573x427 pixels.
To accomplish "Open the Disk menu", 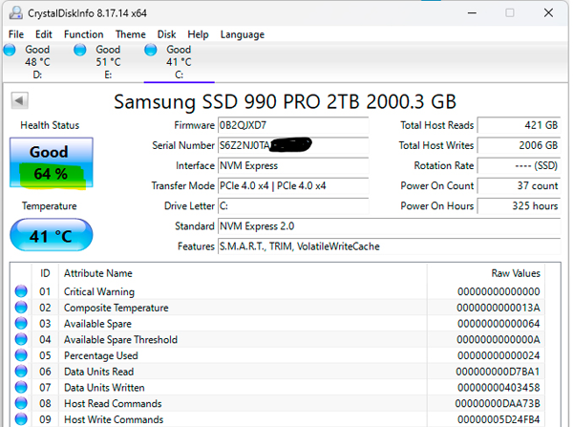I will (x=166, y=34).
